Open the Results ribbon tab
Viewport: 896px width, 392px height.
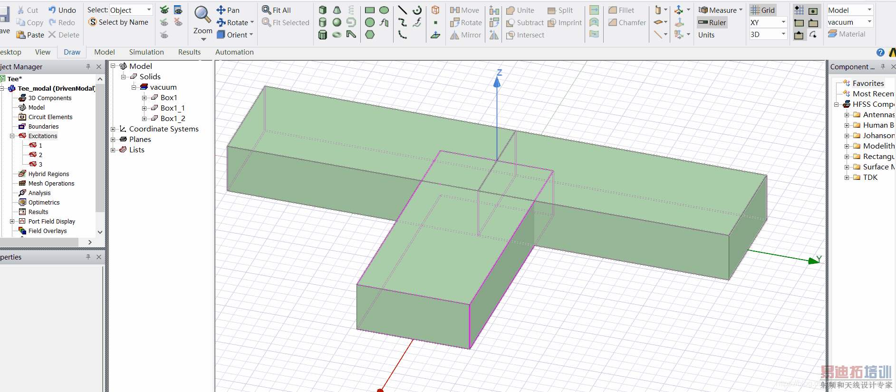[x=189, y=52]
